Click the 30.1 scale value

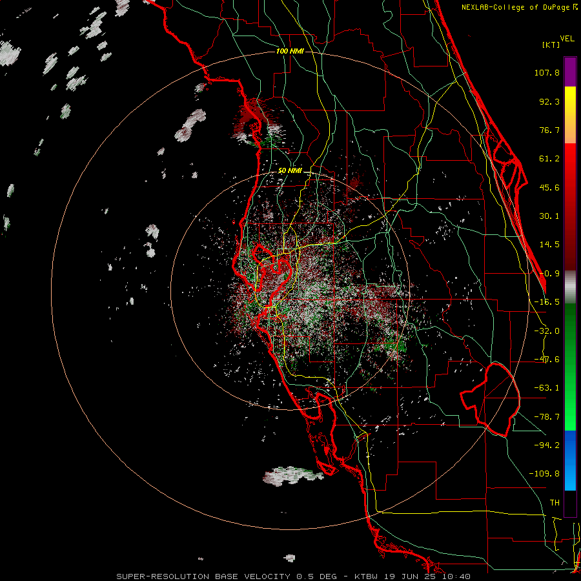tap(549, 216)
